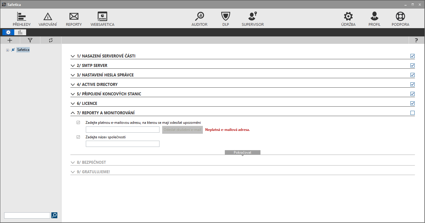The width and height of the screenshot is (425, 223).
Task: Switch to the settings gear tab
Action: pos(8,32)
